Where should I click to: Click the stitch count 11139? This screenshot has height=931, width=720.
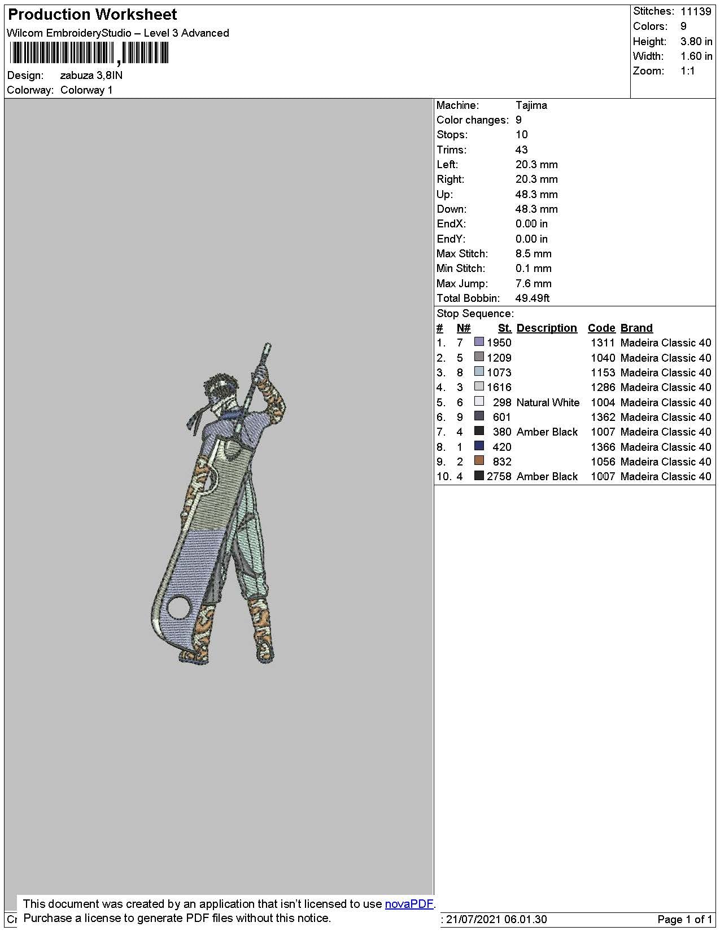pyautogui.click(x=696, y=11)
